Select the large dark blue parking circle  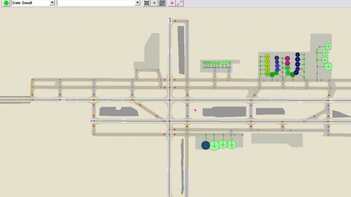tap(206, 146)
